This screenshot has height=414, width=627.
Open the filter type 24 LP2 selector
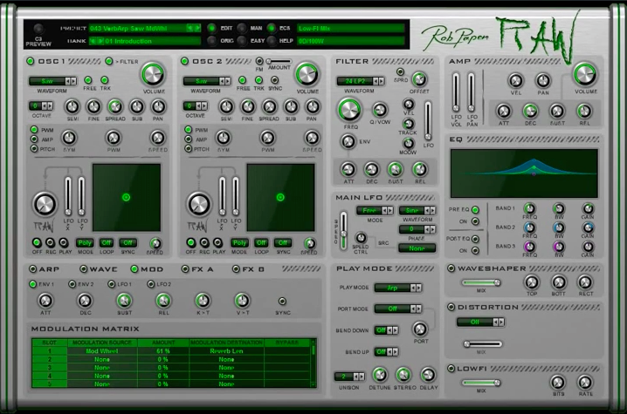[x=361, y=81]
